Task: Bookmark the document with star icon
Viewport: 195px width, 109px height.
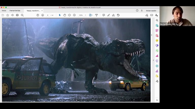Action: click(8, 15)
